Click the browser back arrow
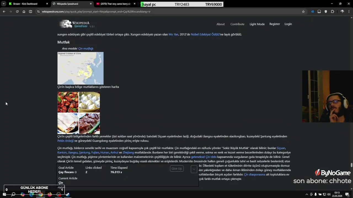The width and height of the screenshot is (353, 198). 4,12
